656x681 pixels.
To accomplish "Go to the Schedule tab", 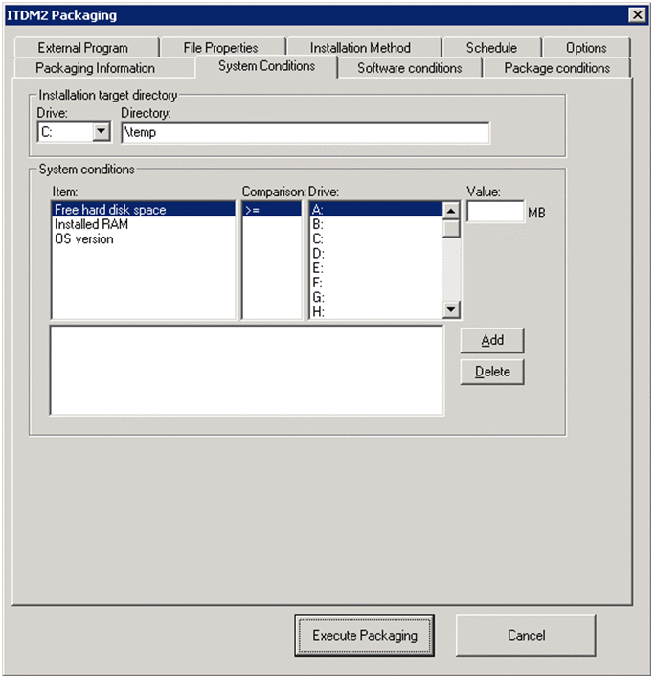I will [492, 47].
